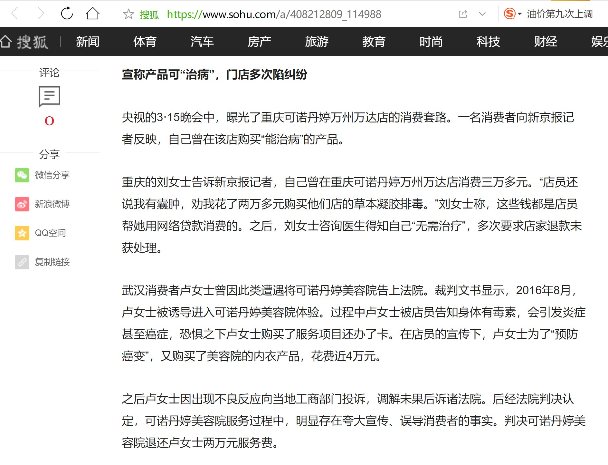Click the browser forward arrow
This screenshot has height=465, width=608.
point(41,14)
